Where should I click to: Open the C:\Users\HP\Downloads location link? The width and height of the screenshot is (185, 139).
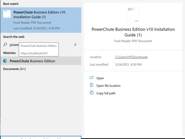(x=131, y=57)
